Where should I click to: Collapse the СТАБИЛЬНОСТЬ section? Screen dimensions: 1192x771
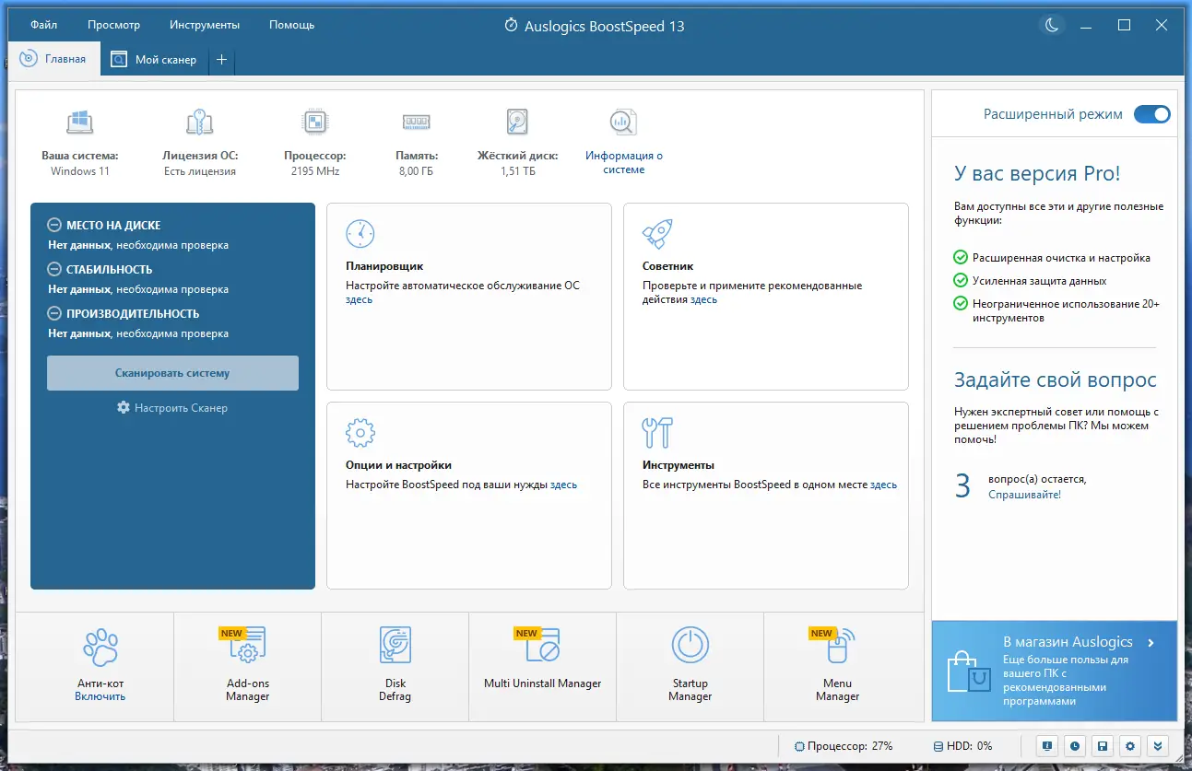pos(54,269)
